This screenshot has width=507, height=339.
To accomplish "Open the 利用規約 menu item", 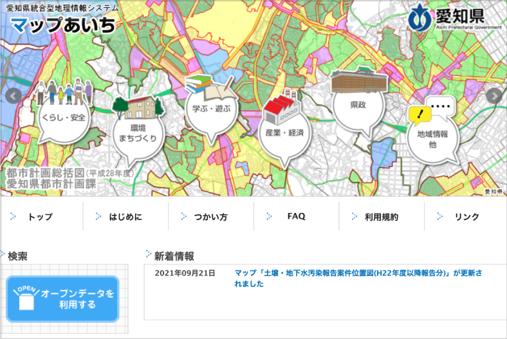I will pyautogui.click(x=382, y=217).
